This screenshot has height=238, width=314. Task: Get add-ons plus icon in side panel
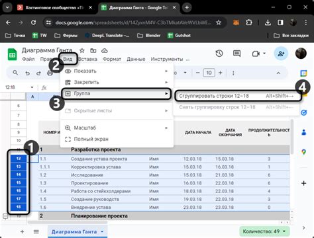click(304, 183)
